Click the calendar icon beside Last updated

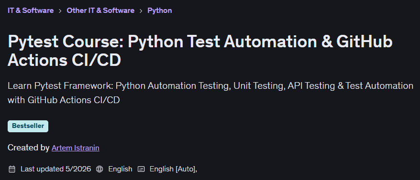coord(12,169)
